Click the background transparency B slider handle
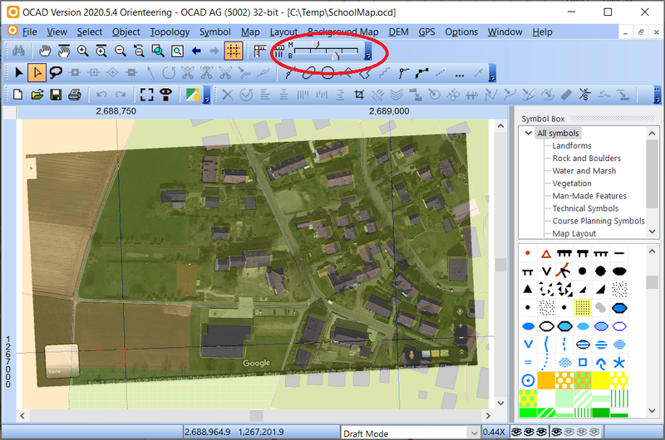The height and width of the screenshot is (440, 665). (336, 56)
